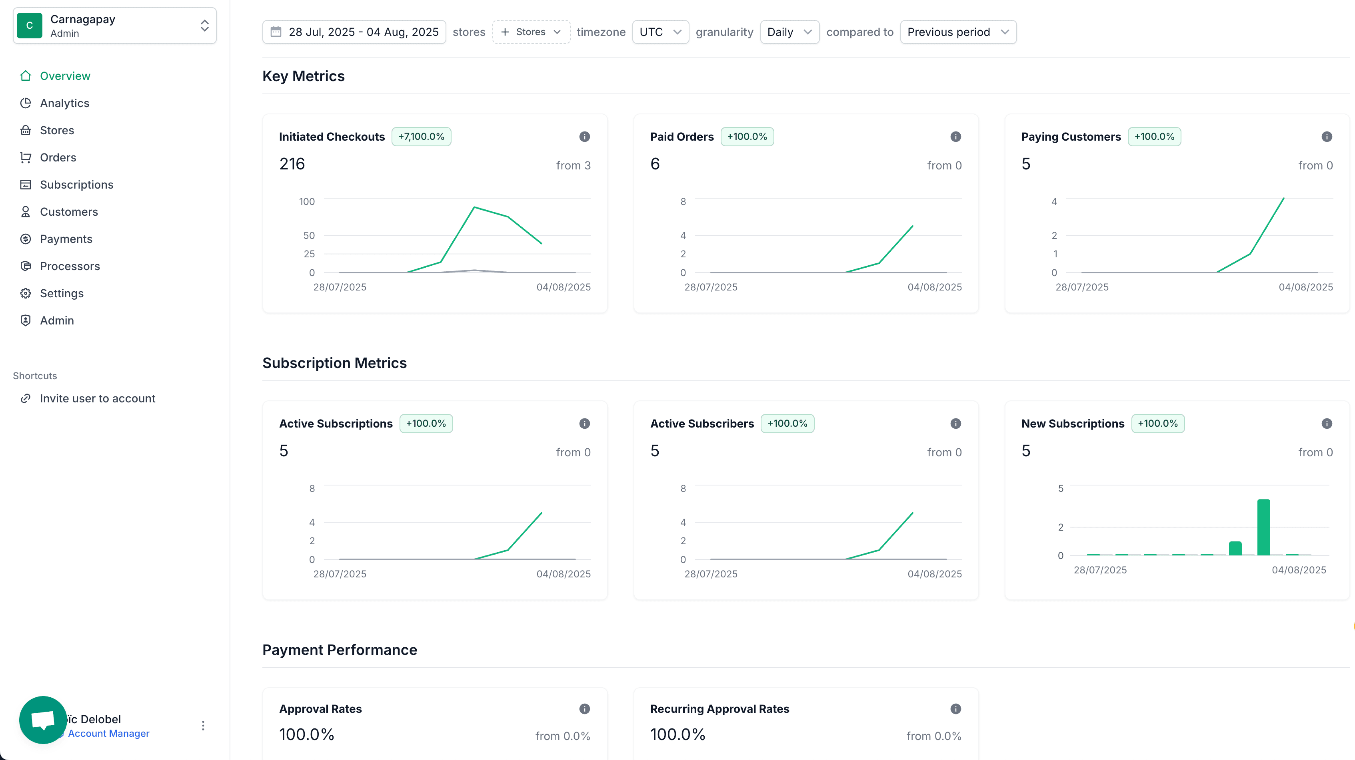The image size is (1355, 760).
Task: Click the Approval Rates info icon
Action: coord(584,709)
